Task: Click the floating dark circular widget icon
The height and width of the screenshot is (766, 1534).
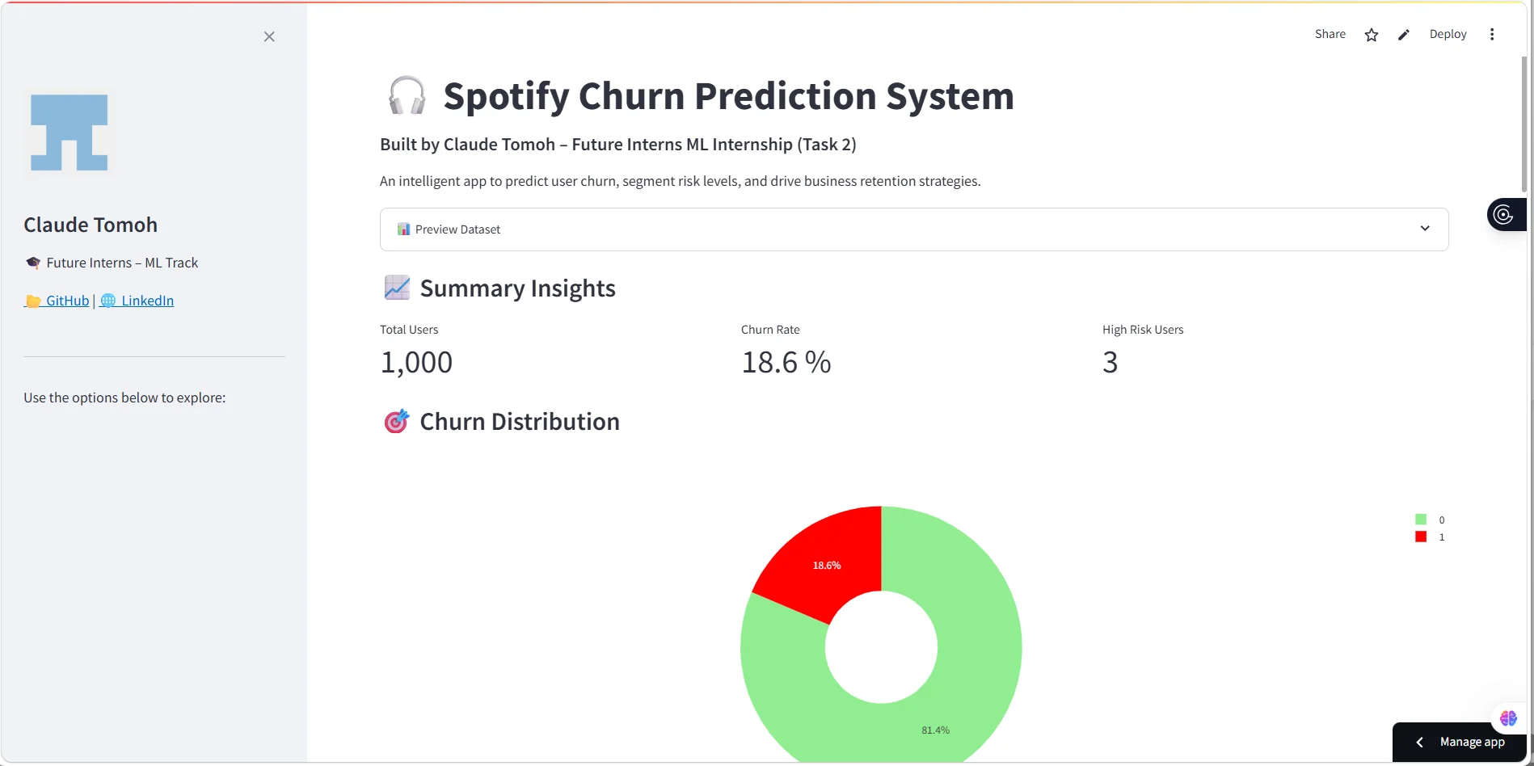Action: (x=1505, y=214)
